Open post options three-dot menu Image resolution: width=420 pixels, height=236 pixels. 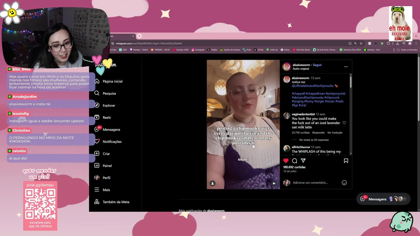coord(346,67)
